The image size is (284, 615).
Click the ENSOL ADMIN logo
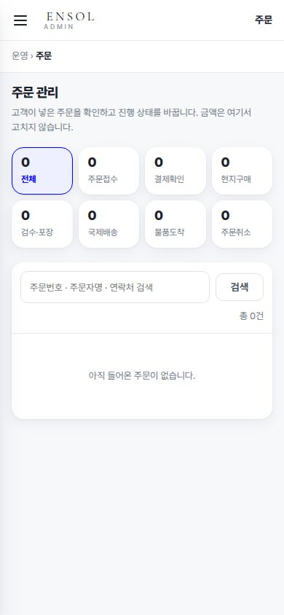point(69,20)
